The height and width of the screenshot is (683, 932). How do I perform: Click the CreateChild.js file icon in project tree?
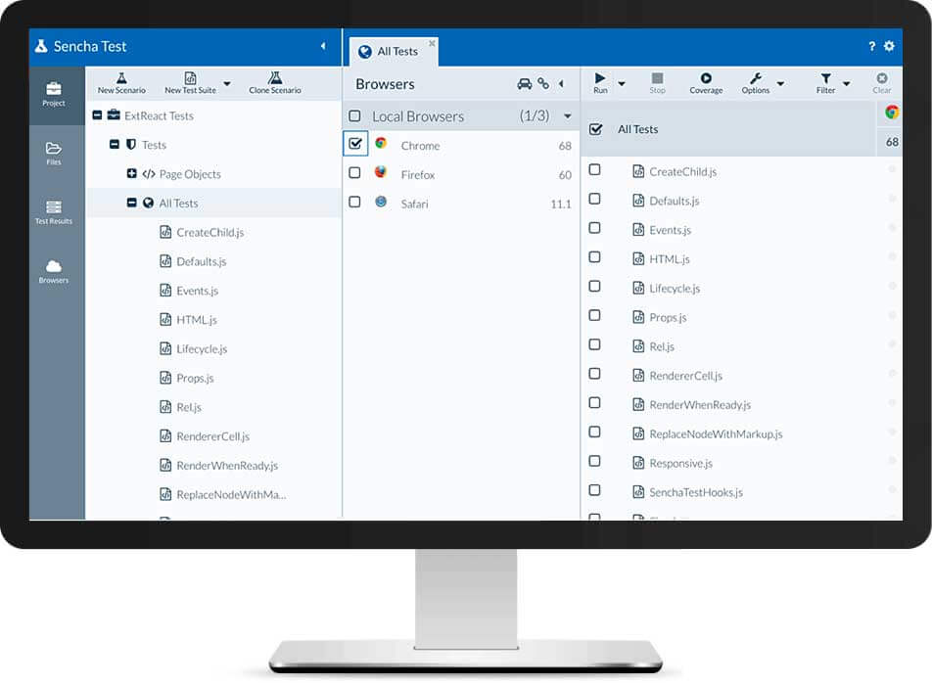(x=165, y=232)
